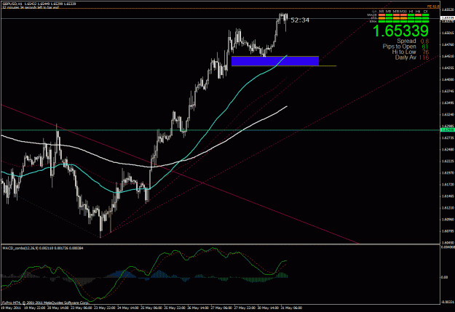This screenshot has width=455, height=312.
Task: Click the highlighted current price tag on price axis
Action: 448,18
